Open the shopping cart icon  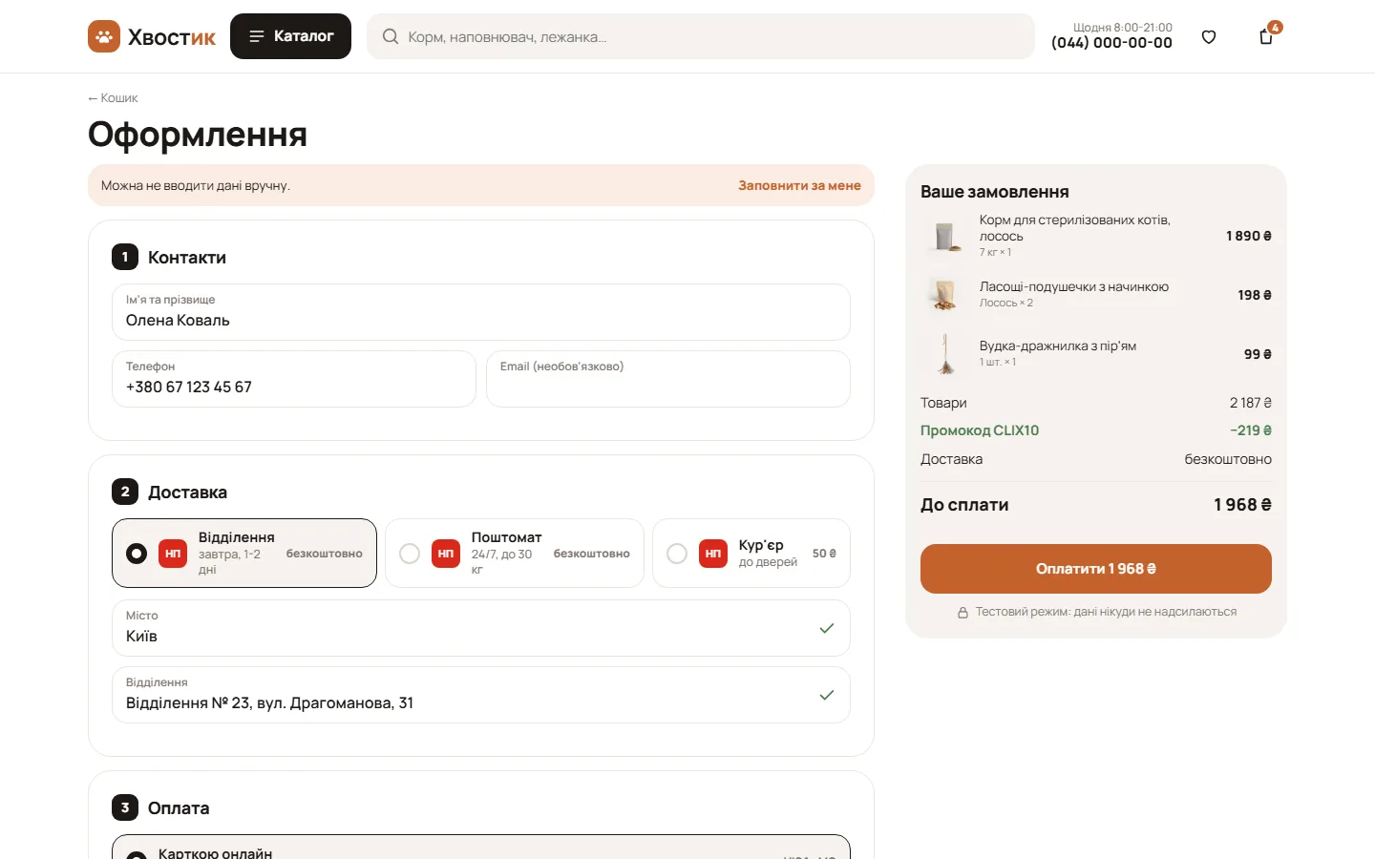pyautogui.click(x=1266, y=37)
